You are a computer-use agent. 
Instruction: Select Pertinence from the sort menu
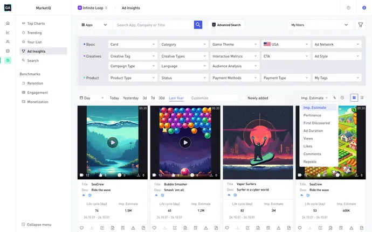[x=312, y=115]
